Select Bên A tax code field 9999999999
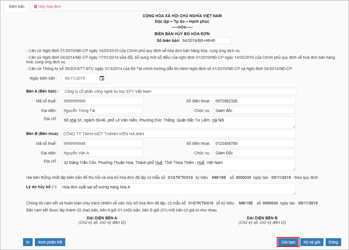349x250 pixels. (103, 101)
